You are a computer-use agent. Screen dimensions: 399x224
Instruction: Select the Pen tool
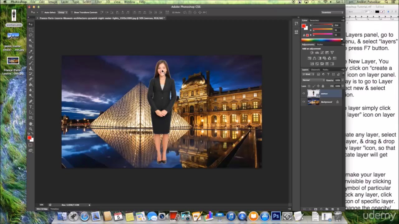tap(31, 101)
